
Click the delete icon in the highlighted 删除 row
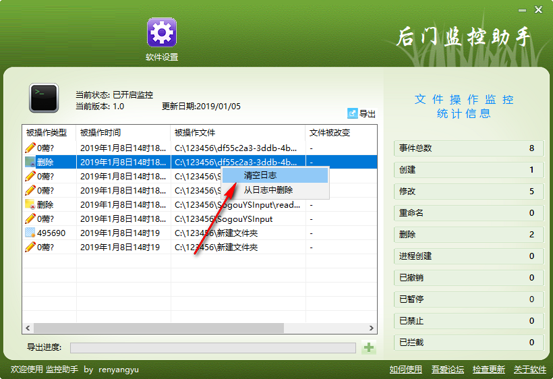(x=30, y=162)
